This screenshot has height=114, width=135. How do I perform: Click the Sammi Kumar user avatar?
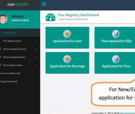click(4, 19)
